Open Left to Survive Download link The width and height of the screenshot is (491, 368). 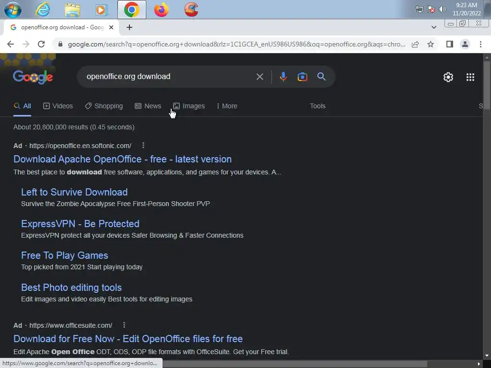coord(74,192)
